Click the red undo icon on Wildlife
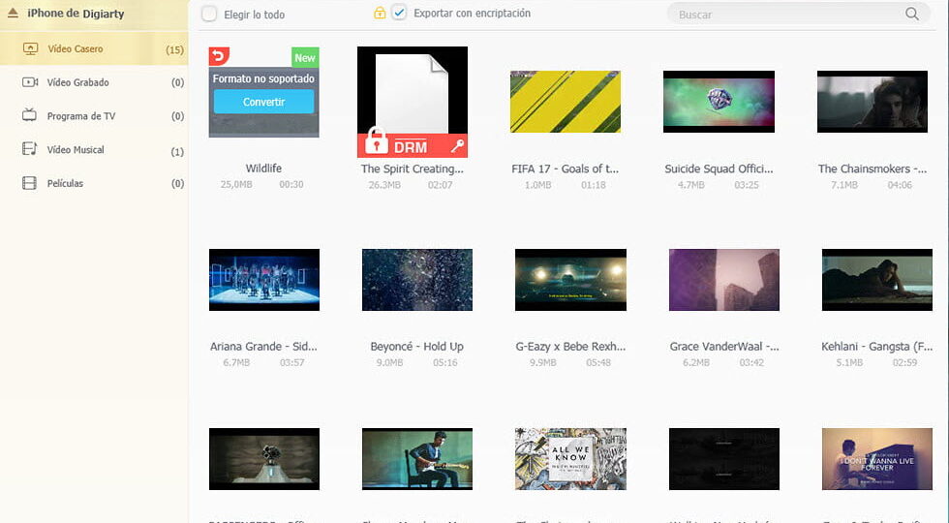This screenshot has height=523, width=949. click(219, 56)
